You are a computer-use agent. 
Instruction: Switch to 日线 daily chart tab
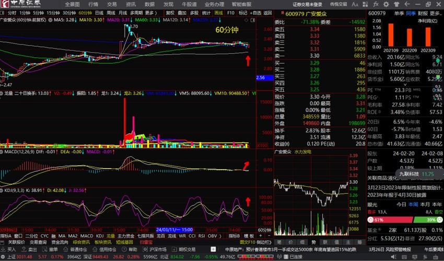pyautogui.click(x=99, y=13)
